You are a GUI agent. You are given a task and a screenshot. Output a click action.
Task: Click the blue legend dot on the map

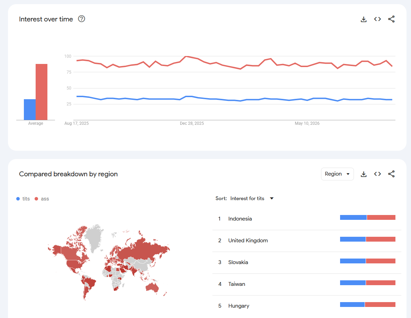tap(18, 199)
